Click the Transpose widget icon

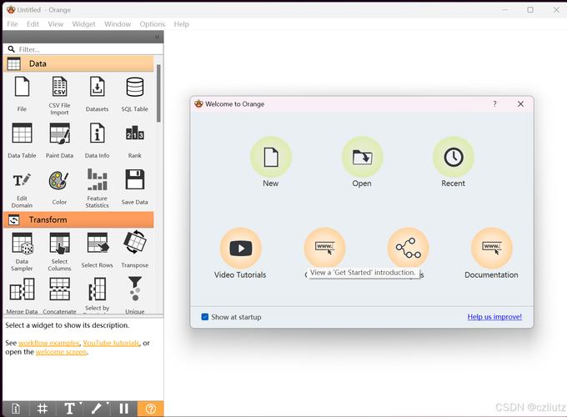(134, 243)
